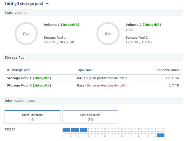Switch to the Slot disponibili tab

(x=90, y=117)
